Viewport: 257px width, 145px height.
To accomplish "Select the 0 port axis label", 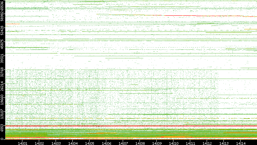I will tap(2, 139).
